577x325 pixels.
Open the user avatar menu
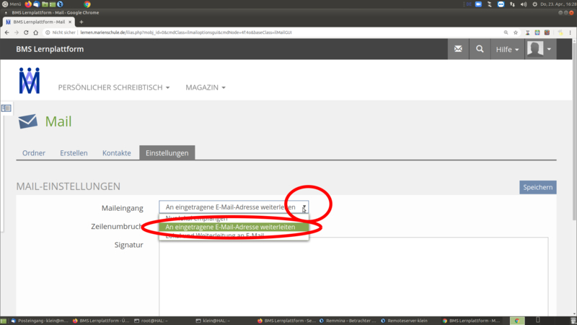(x=539, y=49)
